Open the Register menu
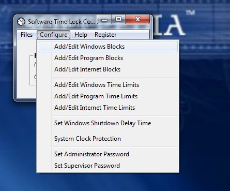The image size is (230, 191). pos(105,35)
